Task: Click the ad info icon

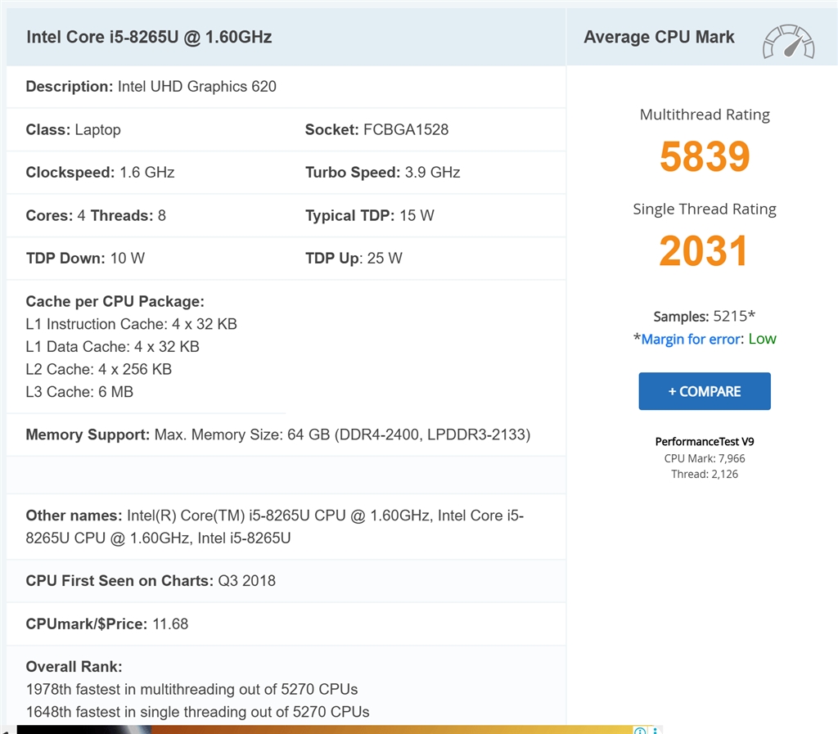Action: (x=640, y=730)
